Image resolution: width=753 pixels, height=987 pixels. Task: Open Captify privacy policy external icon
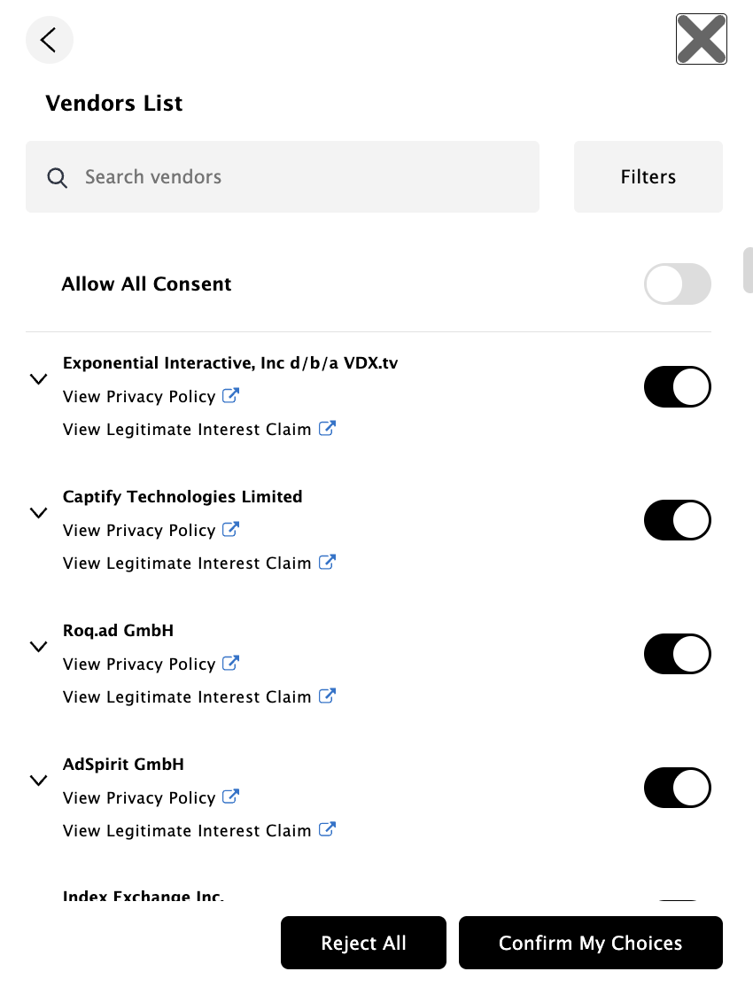point(230,530)
